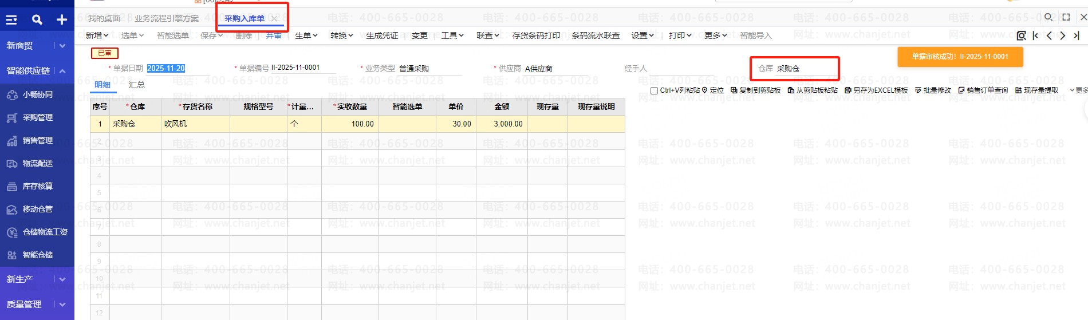
Task: Click 生成凭证 button
Action: 382,35
